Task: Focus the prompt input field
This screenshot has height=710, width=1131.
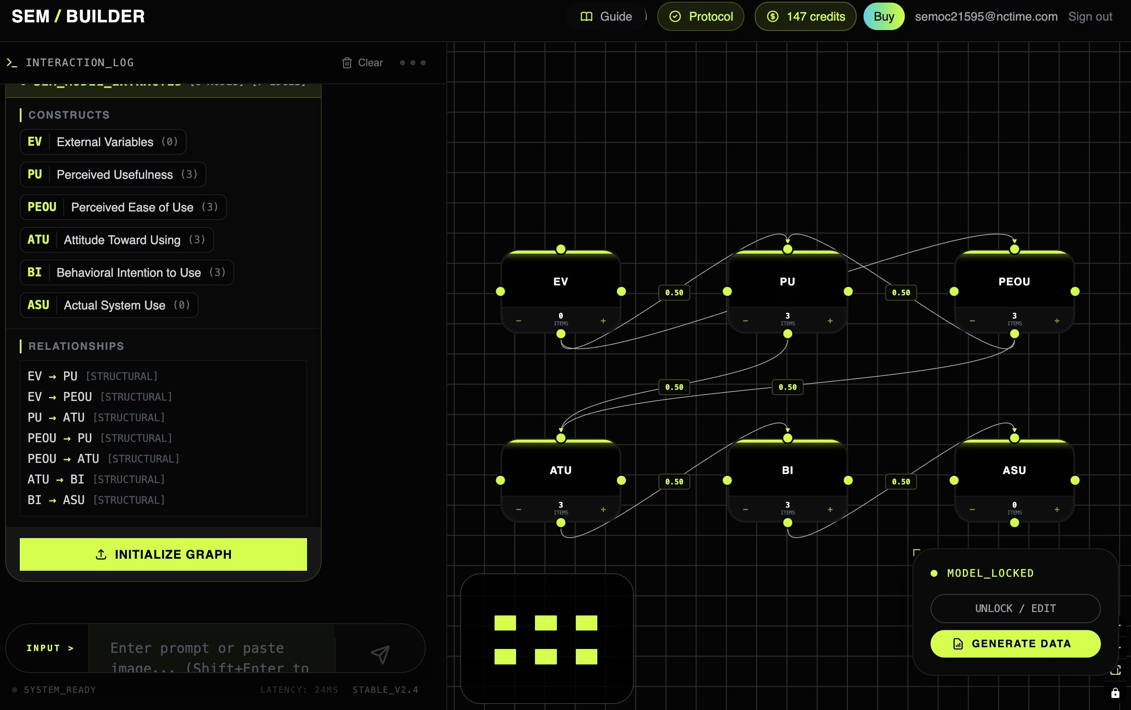Action: coord(211,649)
